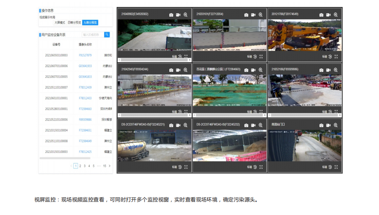Open camera link G03641933
Image resolution: width=379 pixels, height=215 pixels.
pyautogui.click(x=85, y=66)
